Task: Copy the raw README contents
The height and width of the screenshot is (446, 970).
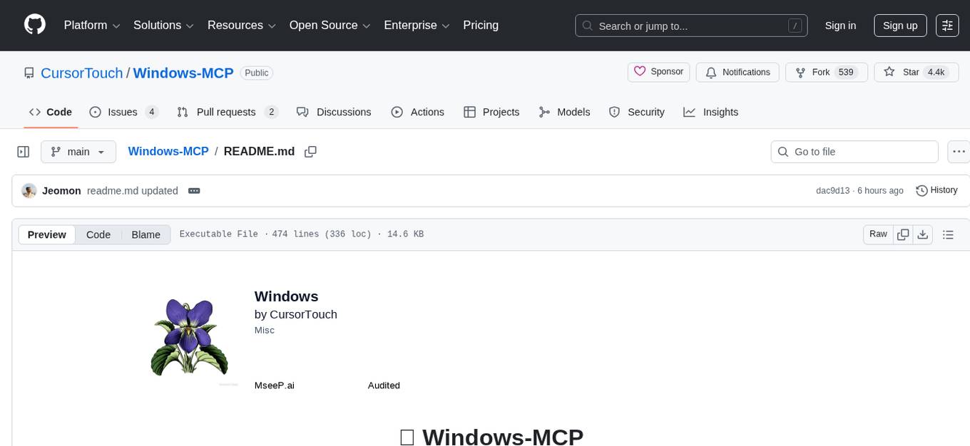Action: coord(903,234)
